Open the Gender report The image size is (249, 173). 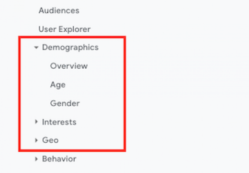(x=65, y=103)
